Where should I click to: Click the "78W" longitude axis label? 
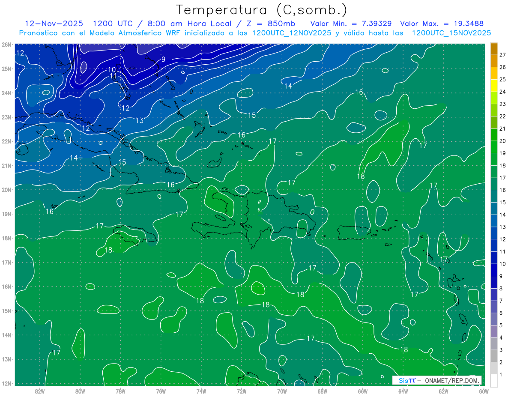(x=120, y=391)
